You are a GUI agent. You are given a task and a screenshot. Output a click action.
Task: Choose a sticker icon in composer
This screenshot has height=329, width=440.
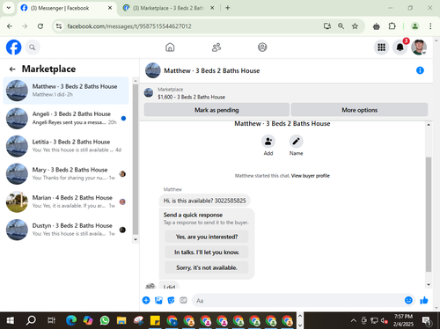(x=171, y=300)
